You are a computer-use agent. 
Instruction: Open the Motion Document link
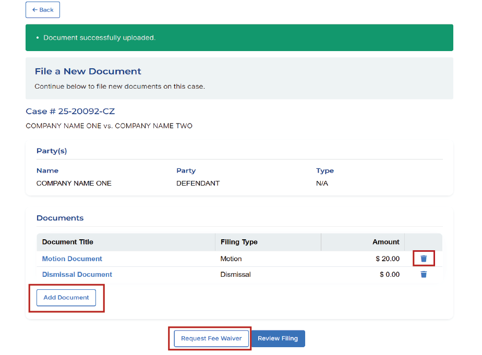click(72, 259)
